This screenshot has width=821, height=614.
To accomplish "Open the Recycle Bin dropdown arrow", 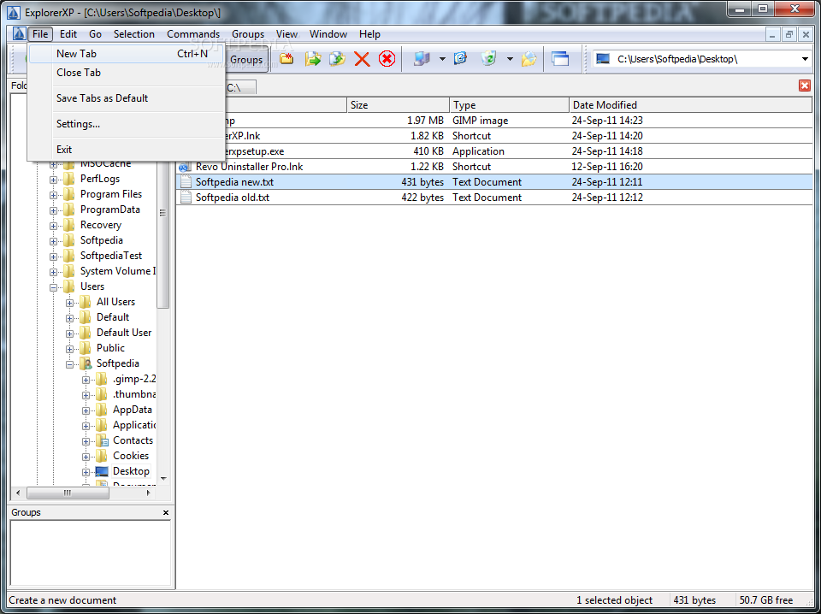I will point(510,59).
